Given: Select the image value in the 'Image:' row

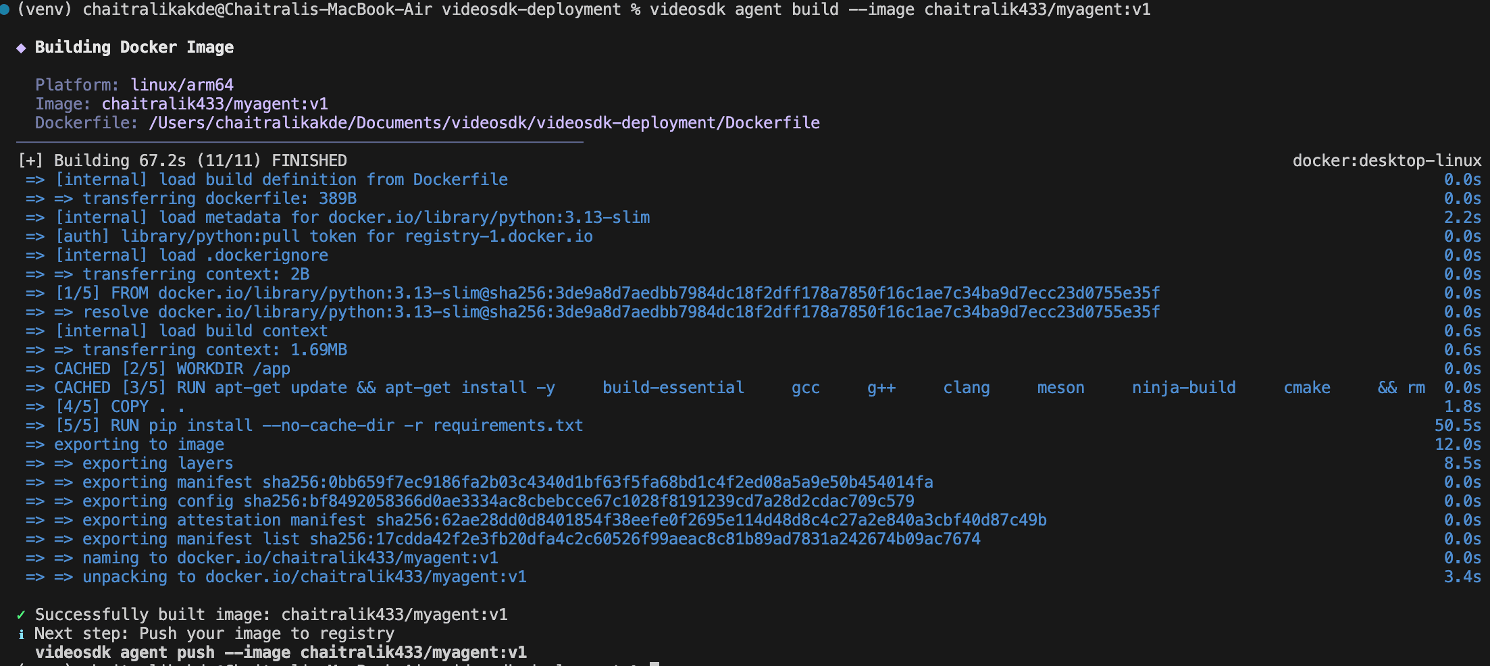Looking at the screenshot, I should coord(215,104).
